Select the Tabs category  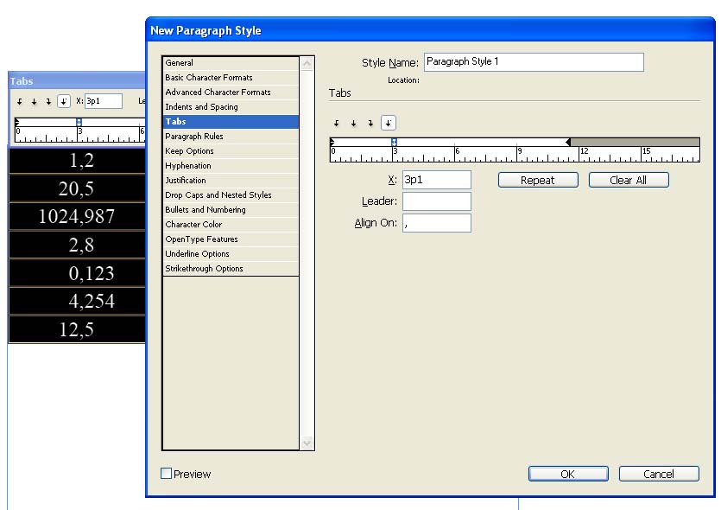[x=231, y=122]
